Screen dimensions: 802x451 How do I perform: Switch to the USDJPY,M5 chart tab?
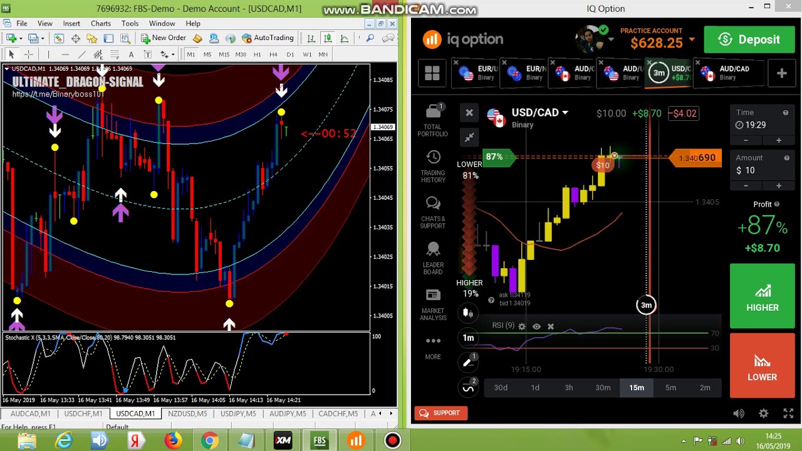(x=238, y=413)
